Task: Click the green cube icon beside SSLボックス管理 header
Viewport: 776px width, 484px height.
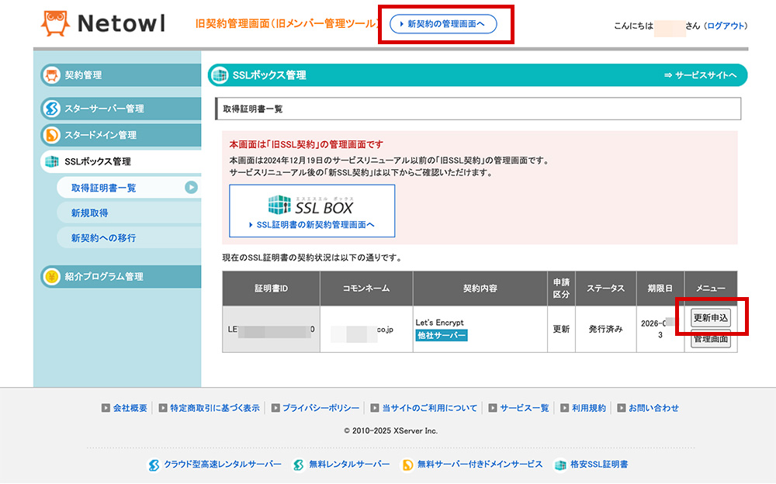Action: click(220, 75)
